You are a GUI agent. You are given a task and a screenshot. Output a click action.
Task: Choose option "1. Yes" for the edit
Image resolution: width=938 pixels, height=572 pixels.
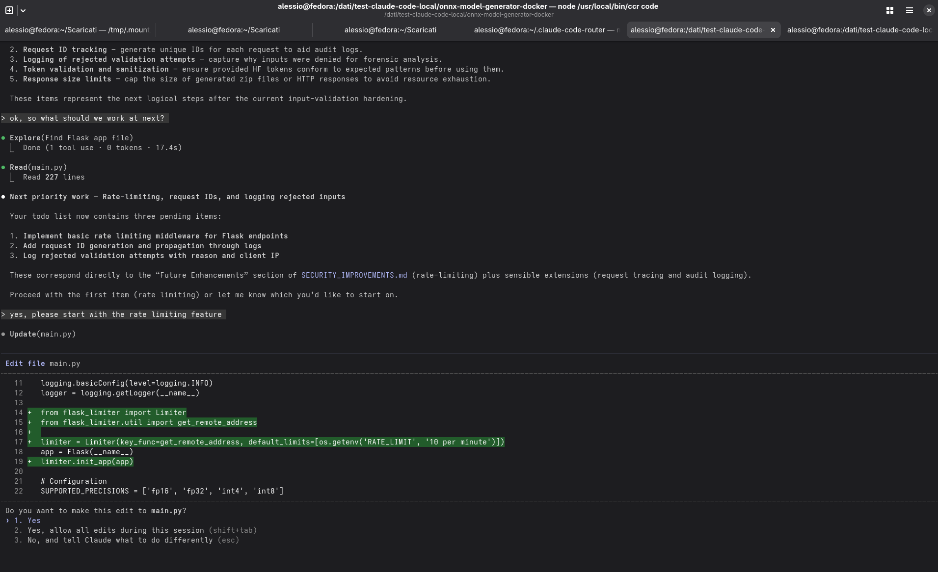pos(33,520)
